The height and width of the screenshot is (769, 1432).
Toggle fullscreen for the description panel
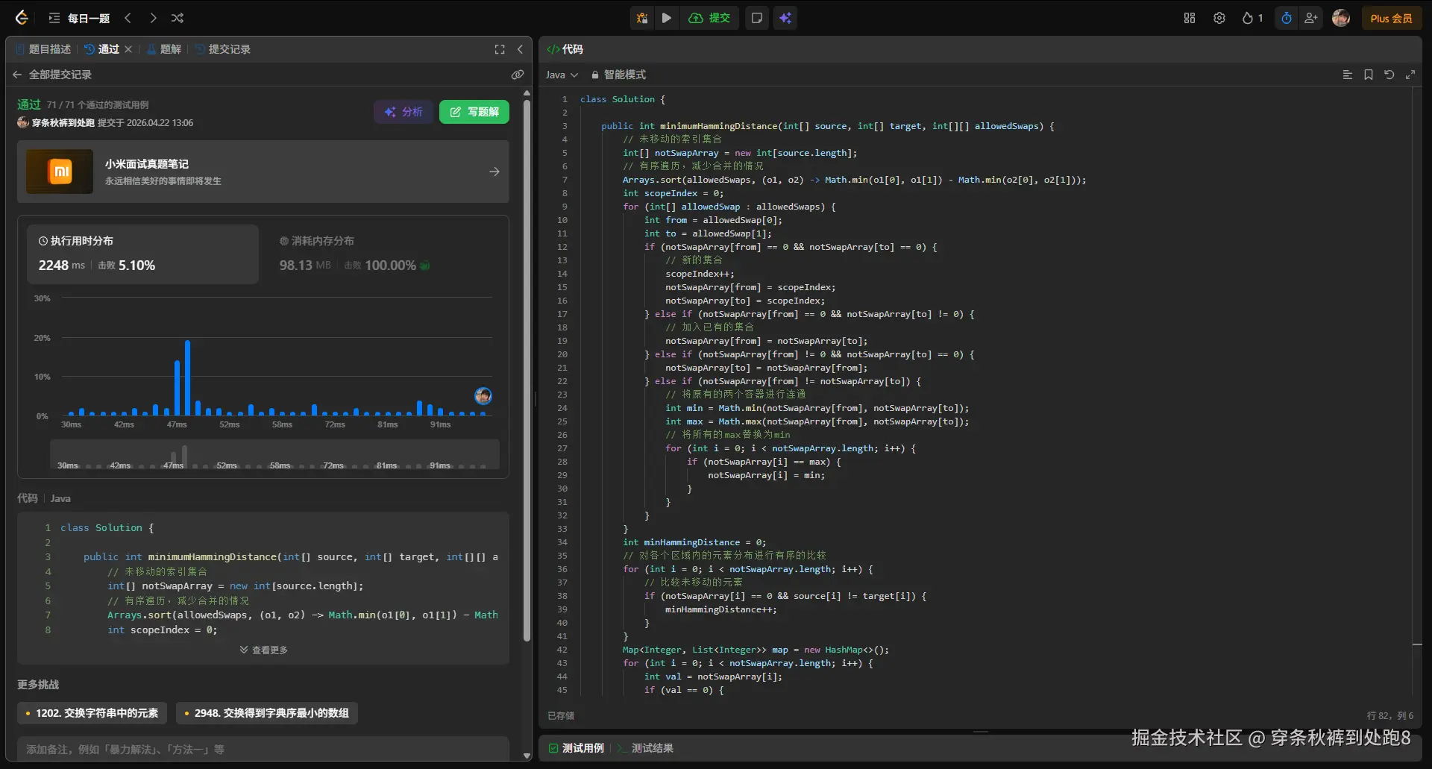coord(500,49)
